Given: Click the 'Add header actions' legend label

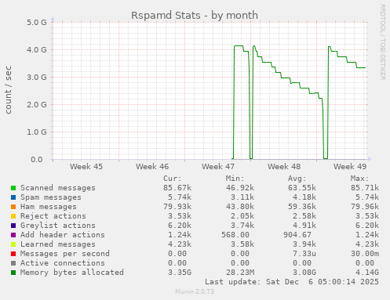Looking at the screenshot, I should click(63, 235).
